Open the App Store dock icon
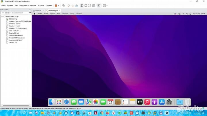This screenshot has width=207, height=116. pyautogui.click(x=162, y=102)
